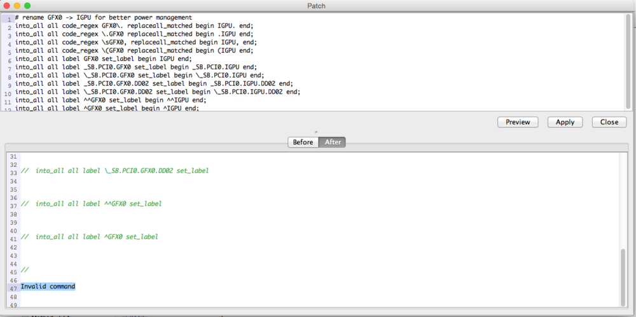Click the Close button beside Apply
This screenshot has width=636, height=317.
point(609,122)
